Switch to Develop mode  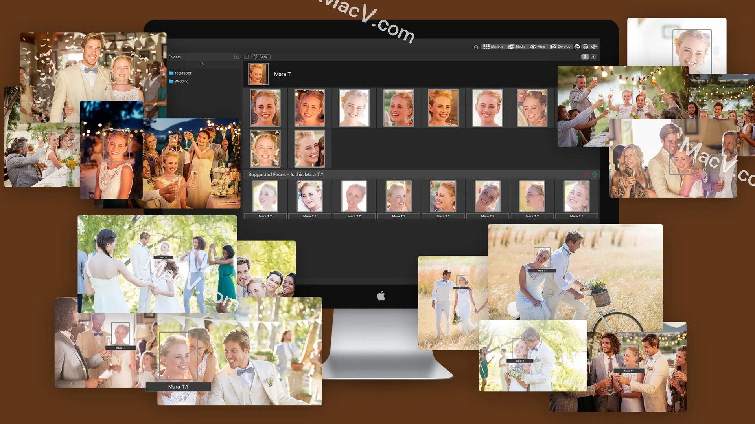click(x=560, y=46)
